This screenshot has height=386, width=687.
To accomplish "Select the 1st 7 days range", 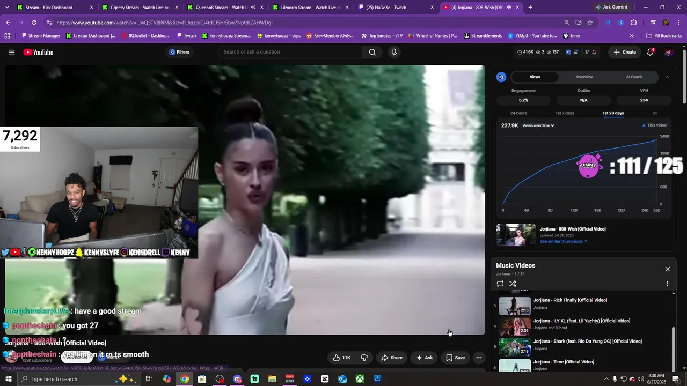I will tap(565, 113).
